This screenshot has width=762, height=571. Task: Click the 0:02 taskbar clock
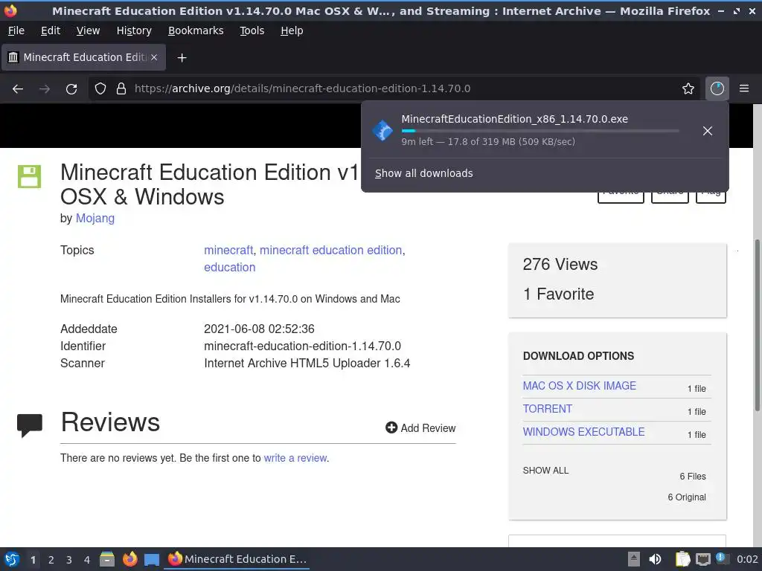click(x=747, y=559)
